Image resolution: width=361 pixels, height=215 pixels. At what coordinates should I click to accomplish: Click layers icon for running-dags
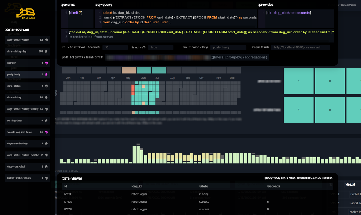(46, 120)
